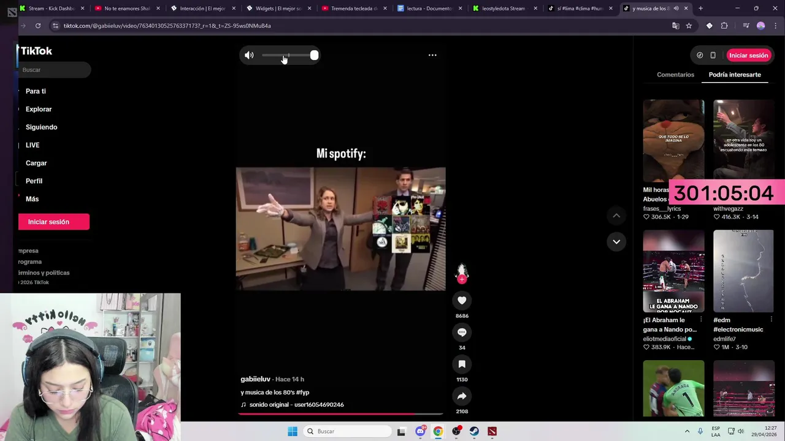Show hidden tray icons chevron
Image resolution: width=785 pixels, height=441 pixels.
click(687, 431)
